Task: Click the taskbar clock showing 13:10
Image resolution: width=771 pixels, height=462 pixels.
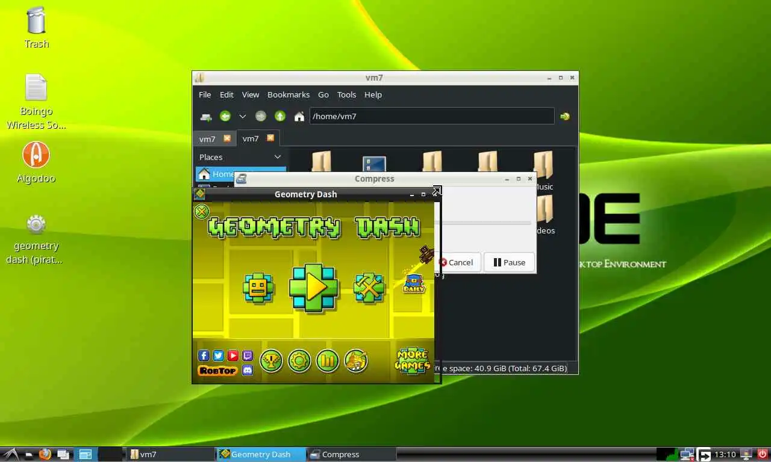Action: coord(725,454)
